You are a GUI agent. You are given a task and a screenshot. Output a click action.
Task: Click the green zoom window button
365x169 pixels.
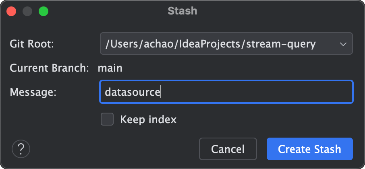pos(43,11)
